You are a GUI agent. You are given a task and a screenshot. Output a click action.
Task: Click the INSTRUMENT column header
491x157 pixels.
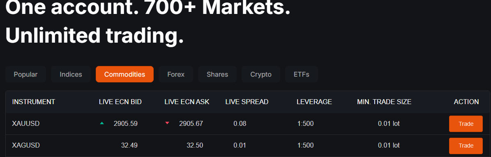(x=34, y=102)
